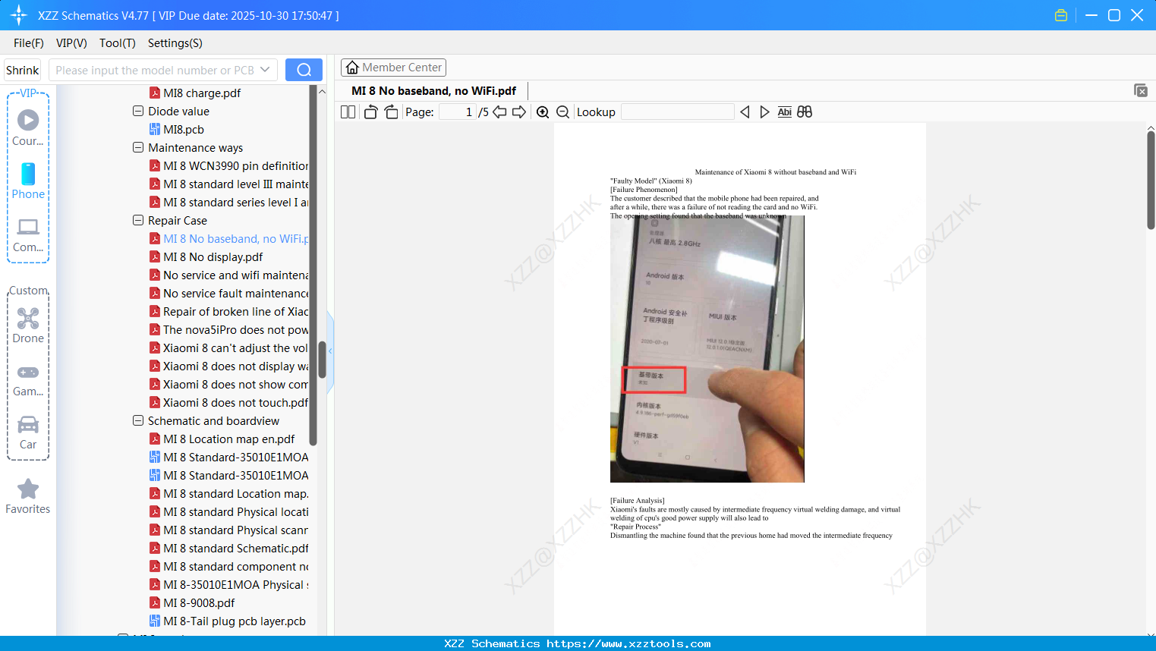This screenshot has height=651, width=1156.
Task: Open the File menu
Action: coord(29,43)
